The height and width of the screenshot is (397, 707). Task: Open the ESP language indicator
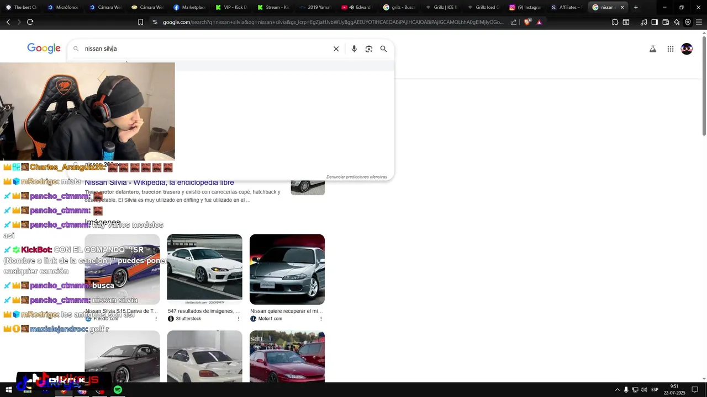point(655,390)
